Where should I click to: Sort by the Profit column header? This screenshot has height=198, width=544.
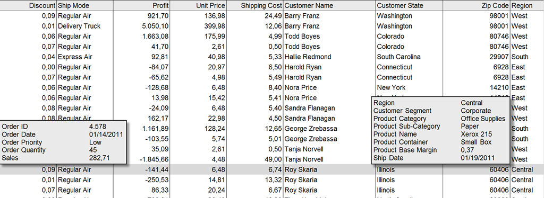coord(141,5)
